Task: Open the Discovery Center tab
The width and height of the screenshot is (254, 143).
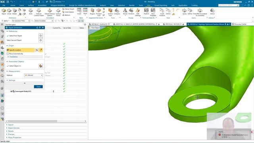Action: (239, 24)
